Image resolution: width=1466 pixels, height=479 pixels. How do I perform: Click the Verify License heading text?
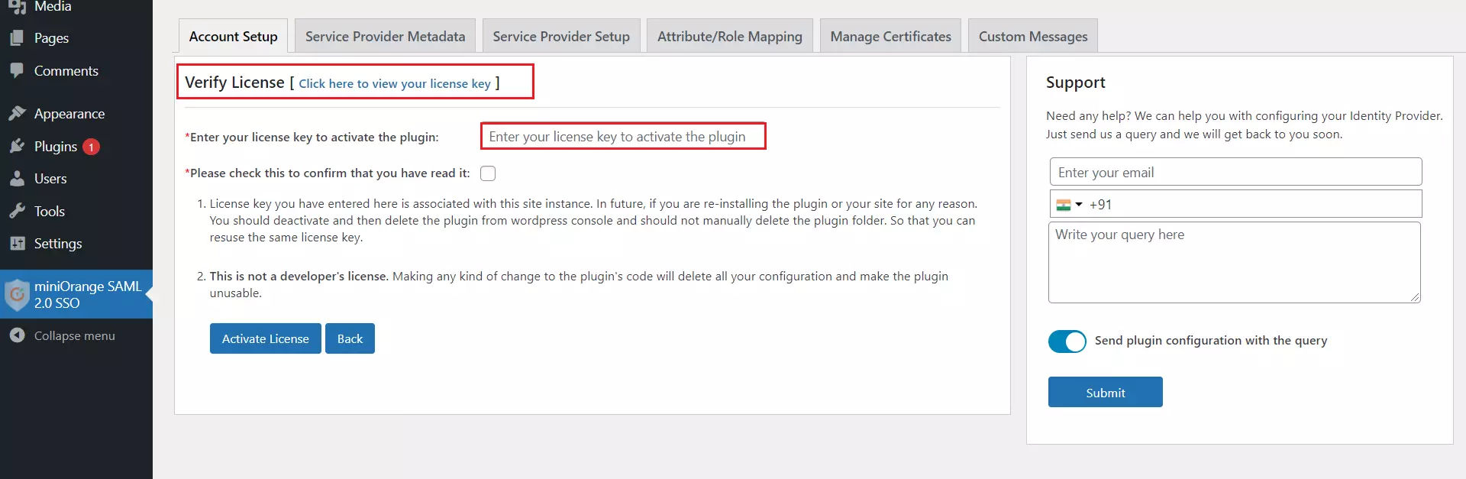coord(234,83)
